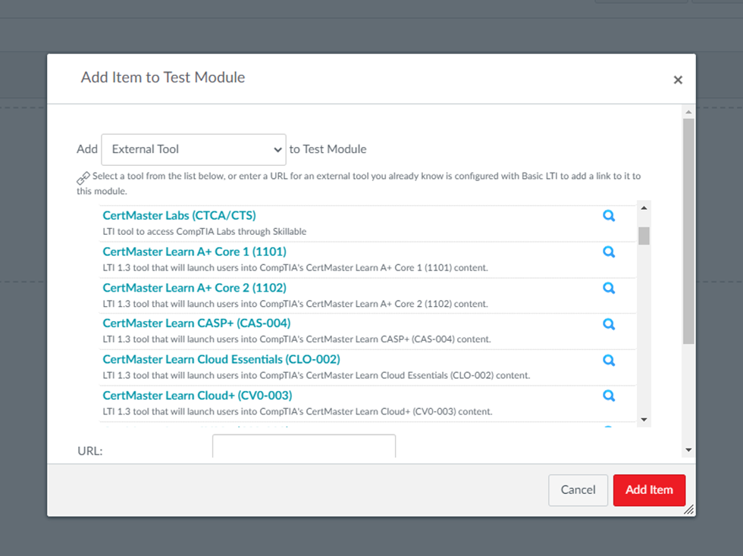Click dialog scrollbar down arrow near footer
Screen dimensions: 743x556
pyautogui.click(x=688, y=450)
